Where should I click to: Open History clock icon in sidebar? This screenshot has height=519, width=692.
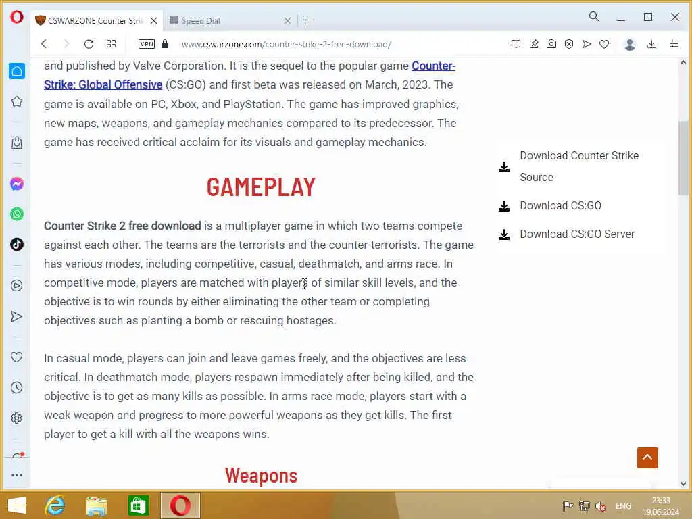(17, 387)
